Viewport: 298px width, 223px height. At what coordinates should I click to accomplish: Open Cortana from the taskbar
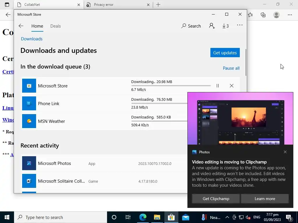point(114,217)
